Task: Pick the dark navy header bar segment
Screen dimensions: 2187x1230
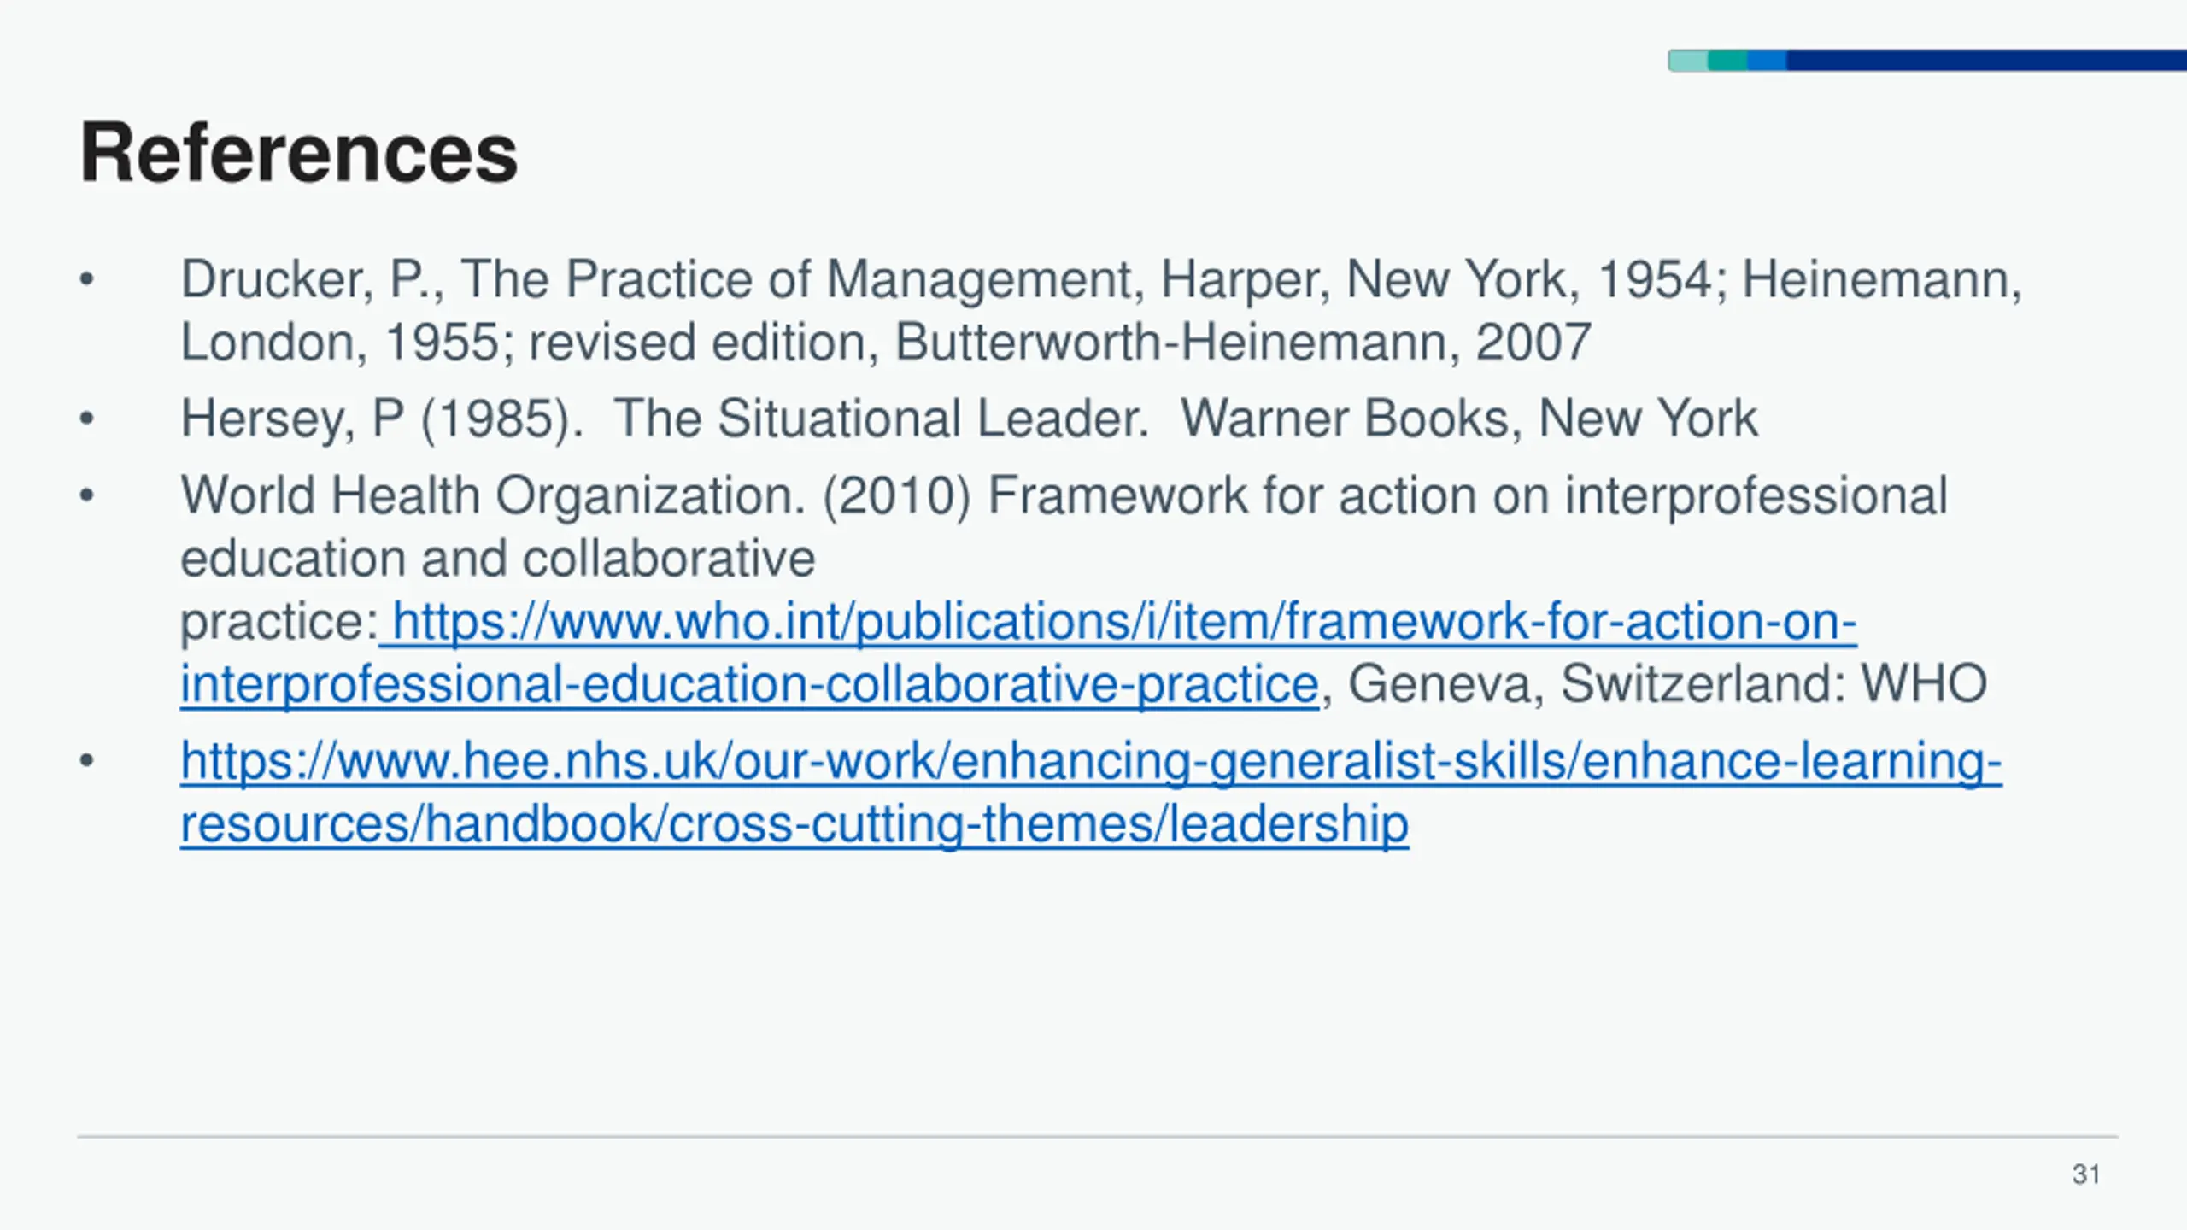Action: pyautogui.click(x=1987, y=61)
